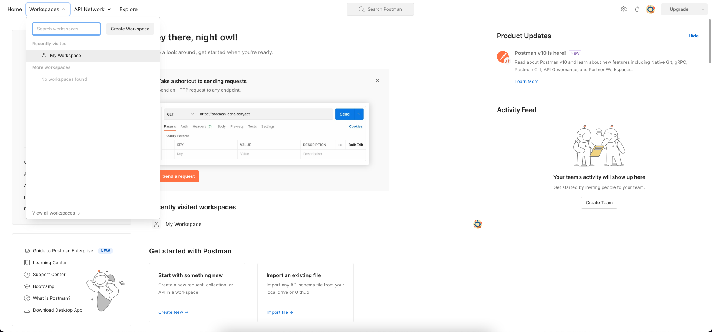Click the Key cell in query params

coord(206,154)
